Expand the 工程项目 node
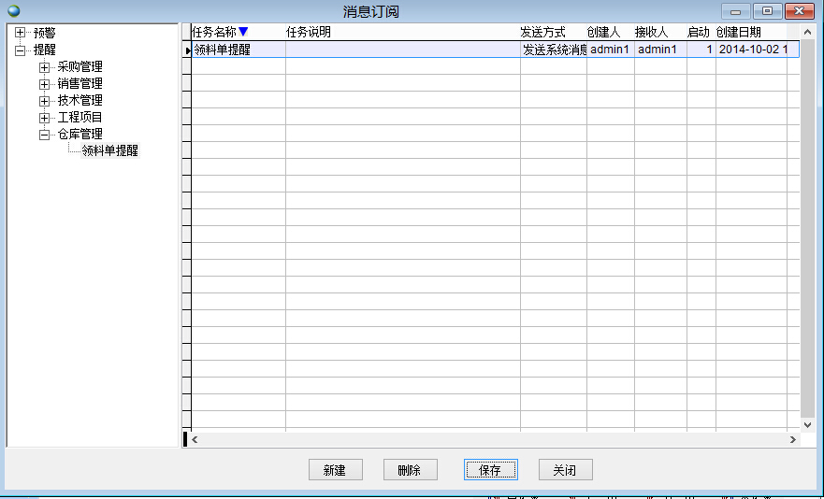This screenshot has height=499, width=824. click(x=44, y=118)
